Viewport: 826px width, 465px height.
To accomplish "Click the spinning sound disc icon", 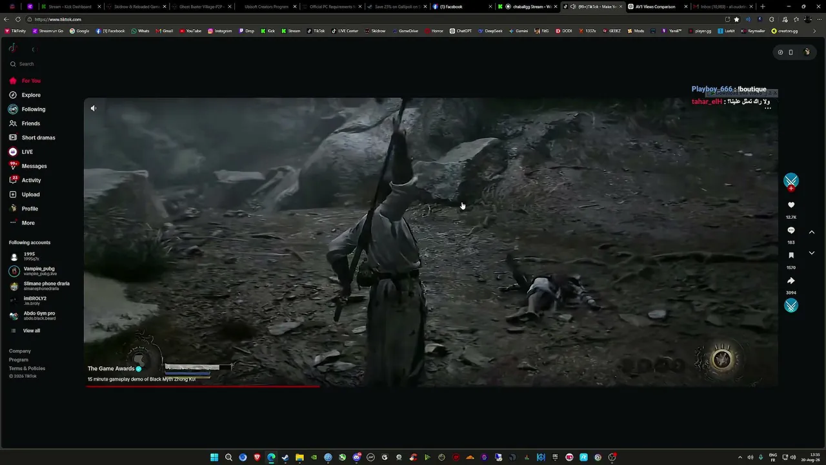I will pyautogui.click(x=791, y=305).
